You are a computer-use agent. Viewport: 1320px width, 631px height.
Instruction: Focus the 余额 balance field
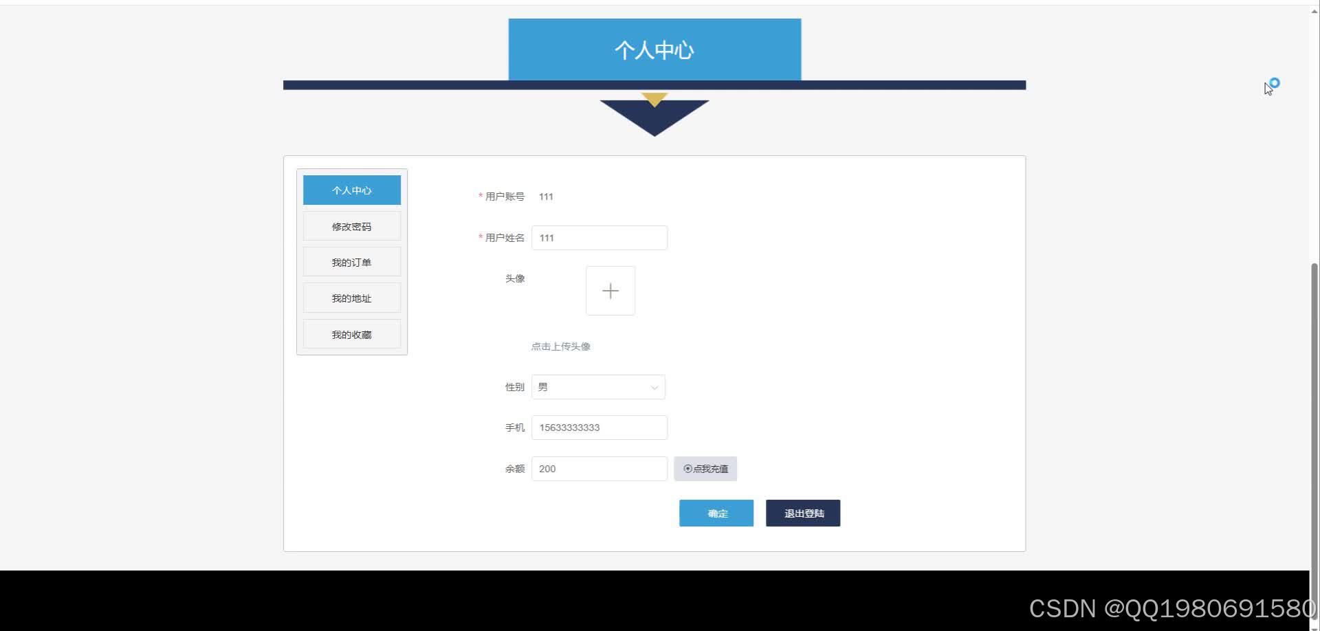pyautogui.click(x=599, y=469)
